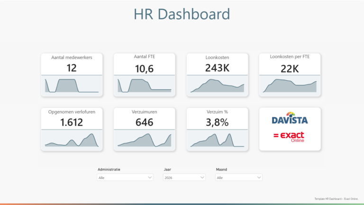The width and height of the screenshot is (364, 205).
Task: Open the Administratie dropdown
Action: 125,178
